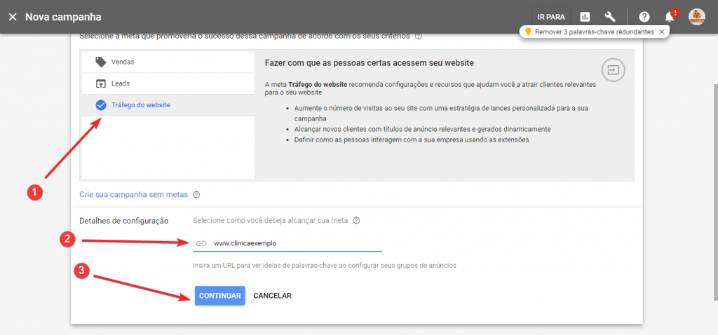Screen dimensions: 718x335
Task: Click the lightbulb icon in suggestion tooltip
Action: (x=528, y=32)
